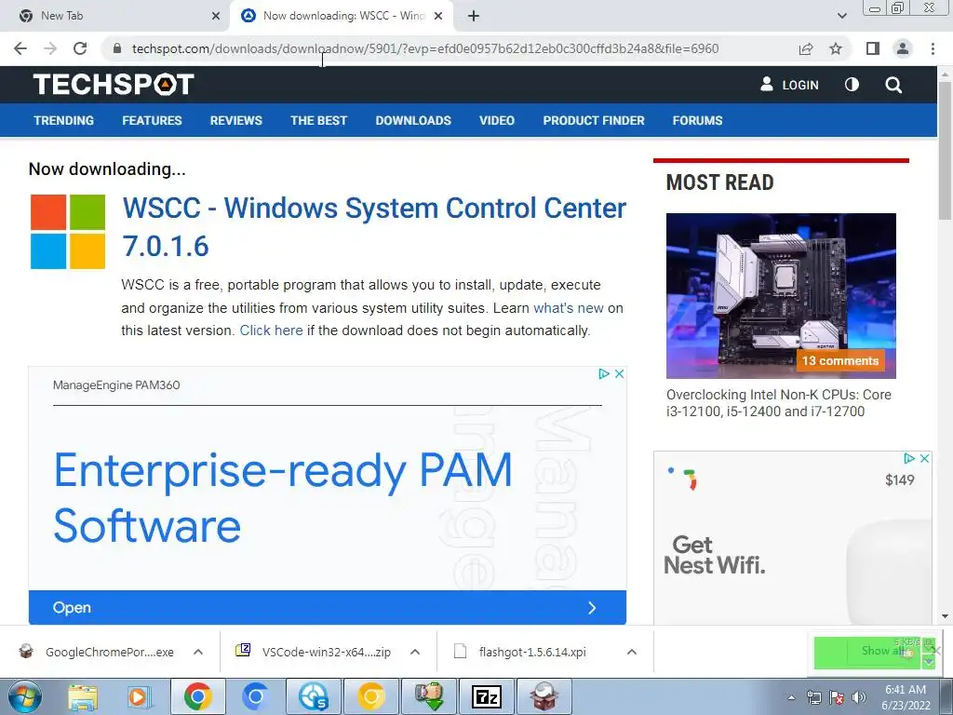The width and height of the screenshot is (953, 715).
Task: Open the Action Center flag tray icon
Action: coord(837,697)
